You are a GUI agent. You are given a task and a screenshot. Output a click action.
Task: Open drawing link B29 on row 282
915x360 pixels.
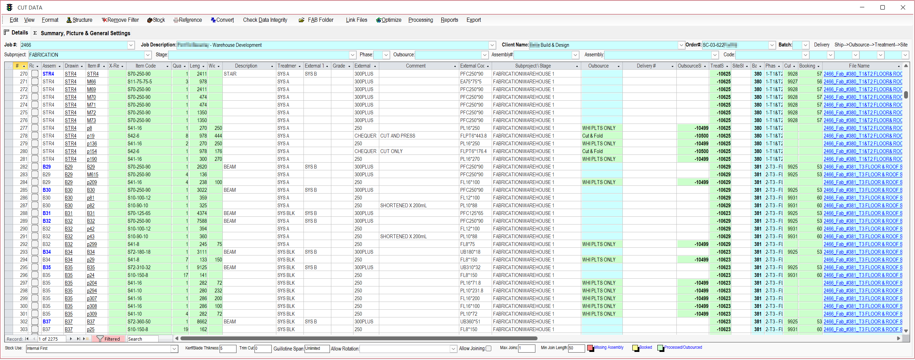tap(68, 167)
